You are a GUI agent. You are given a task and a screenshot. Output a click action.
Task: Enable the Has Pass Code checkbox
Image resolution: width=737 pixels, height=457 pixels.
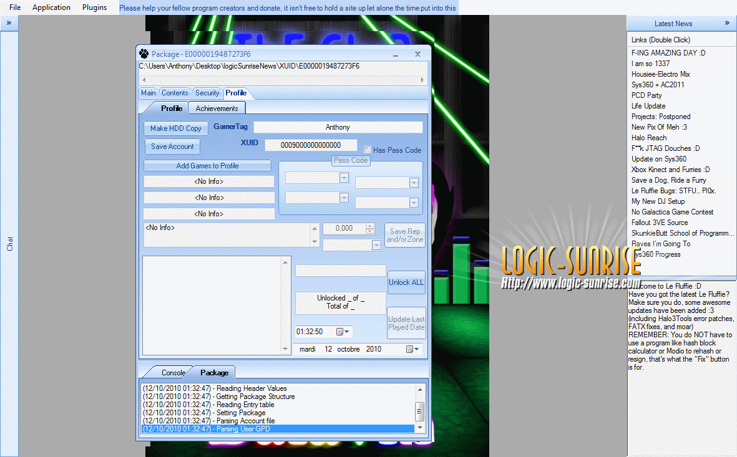point(367,150)
